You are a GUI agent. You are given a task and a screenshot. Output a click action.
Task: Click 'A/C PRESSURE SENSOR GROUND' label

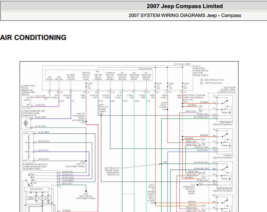click(x=122, y=76)
